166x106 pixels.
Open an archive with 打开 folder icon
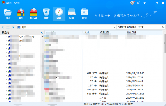click(8, 14)
